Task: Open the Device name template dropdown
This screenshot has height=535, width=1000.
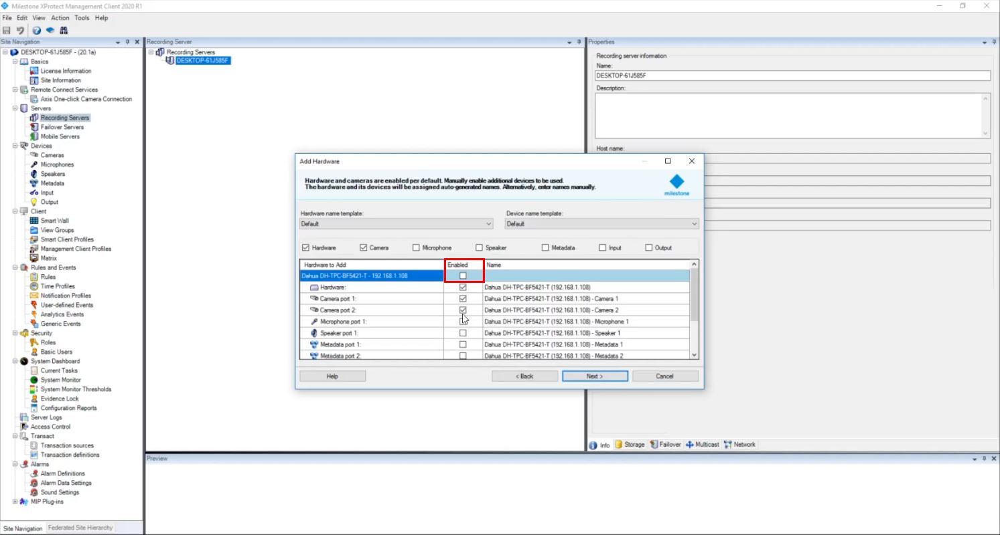Action: tap(695, 223)
